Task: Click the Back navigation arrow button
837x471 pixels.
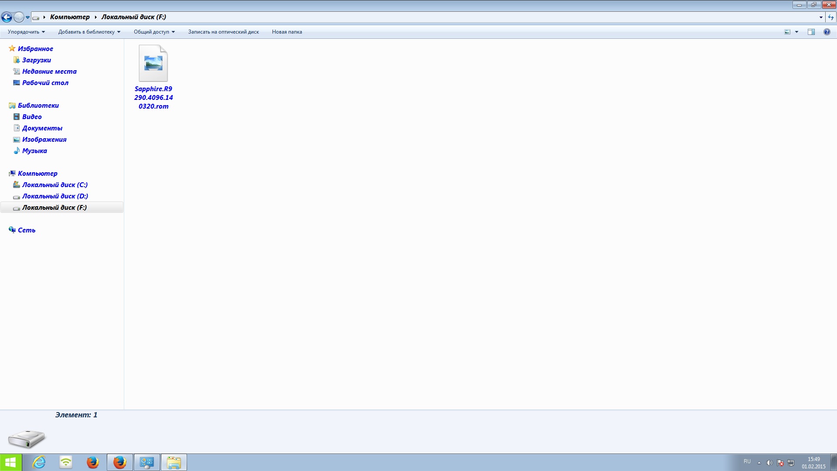Action: coord(7,17)
